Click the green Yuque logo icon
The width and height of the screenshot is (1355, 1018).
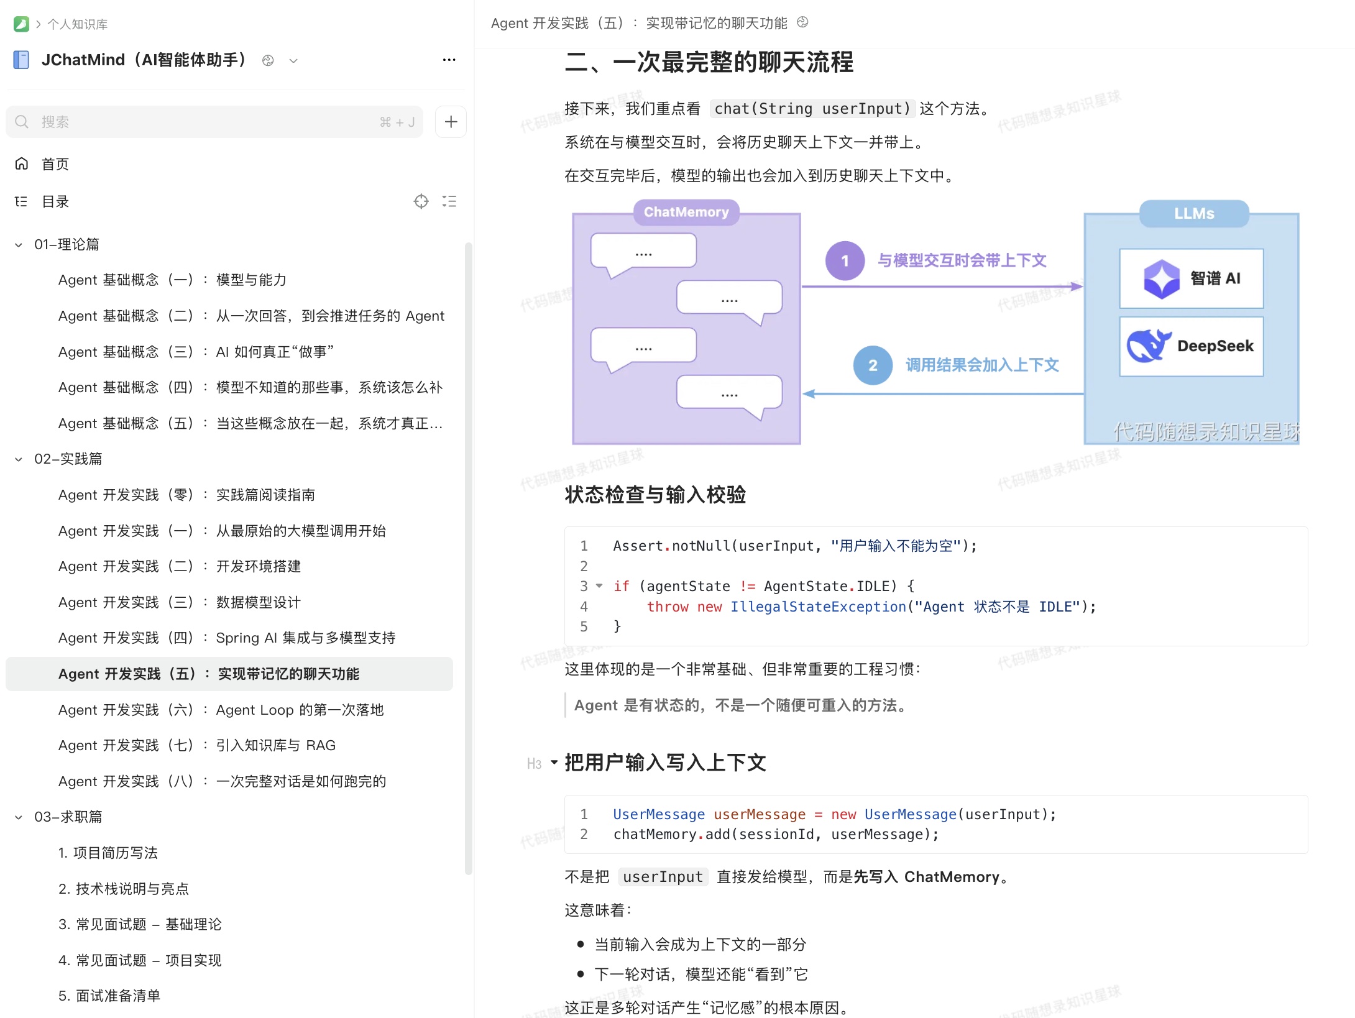pyautogui.click(x=21, y=24)
